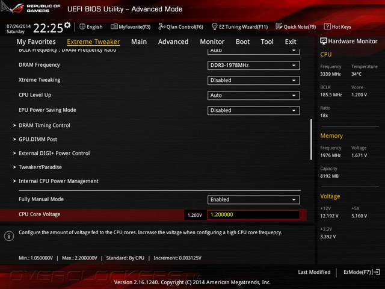Click the 1.200V current voltage readout

(195, 215)
